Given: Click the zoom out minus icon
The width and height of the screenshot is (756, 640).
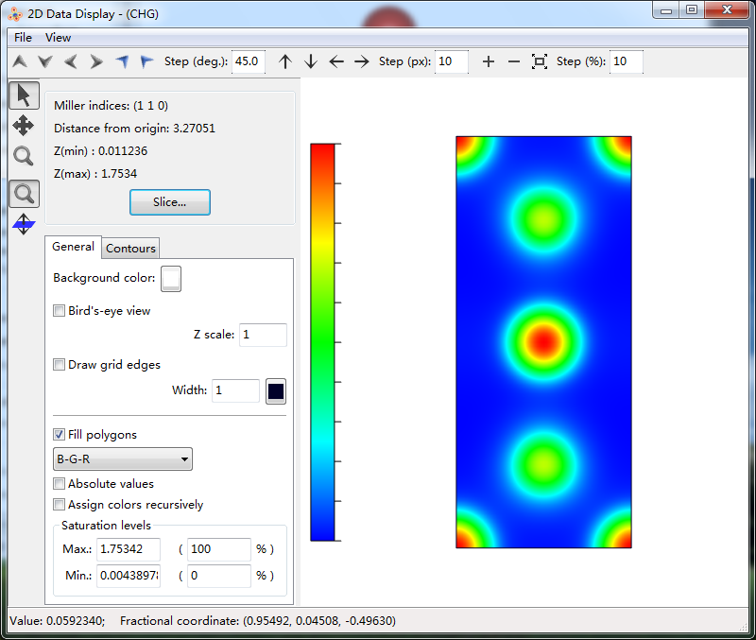Looking at the screenshot, I should pyautogui.click(x=513, y=61).
